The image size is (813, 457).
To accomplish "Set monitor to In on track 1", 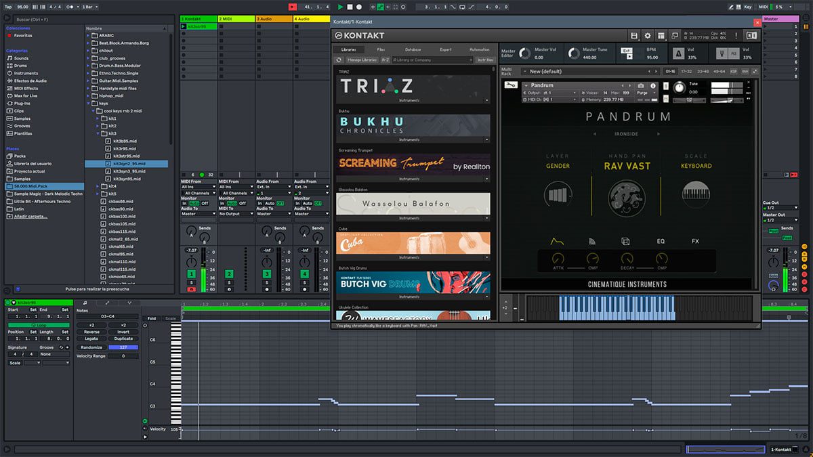I will pos(185,203).
